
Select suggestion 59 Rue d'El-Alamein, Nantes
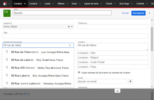[x=38, y=68]
